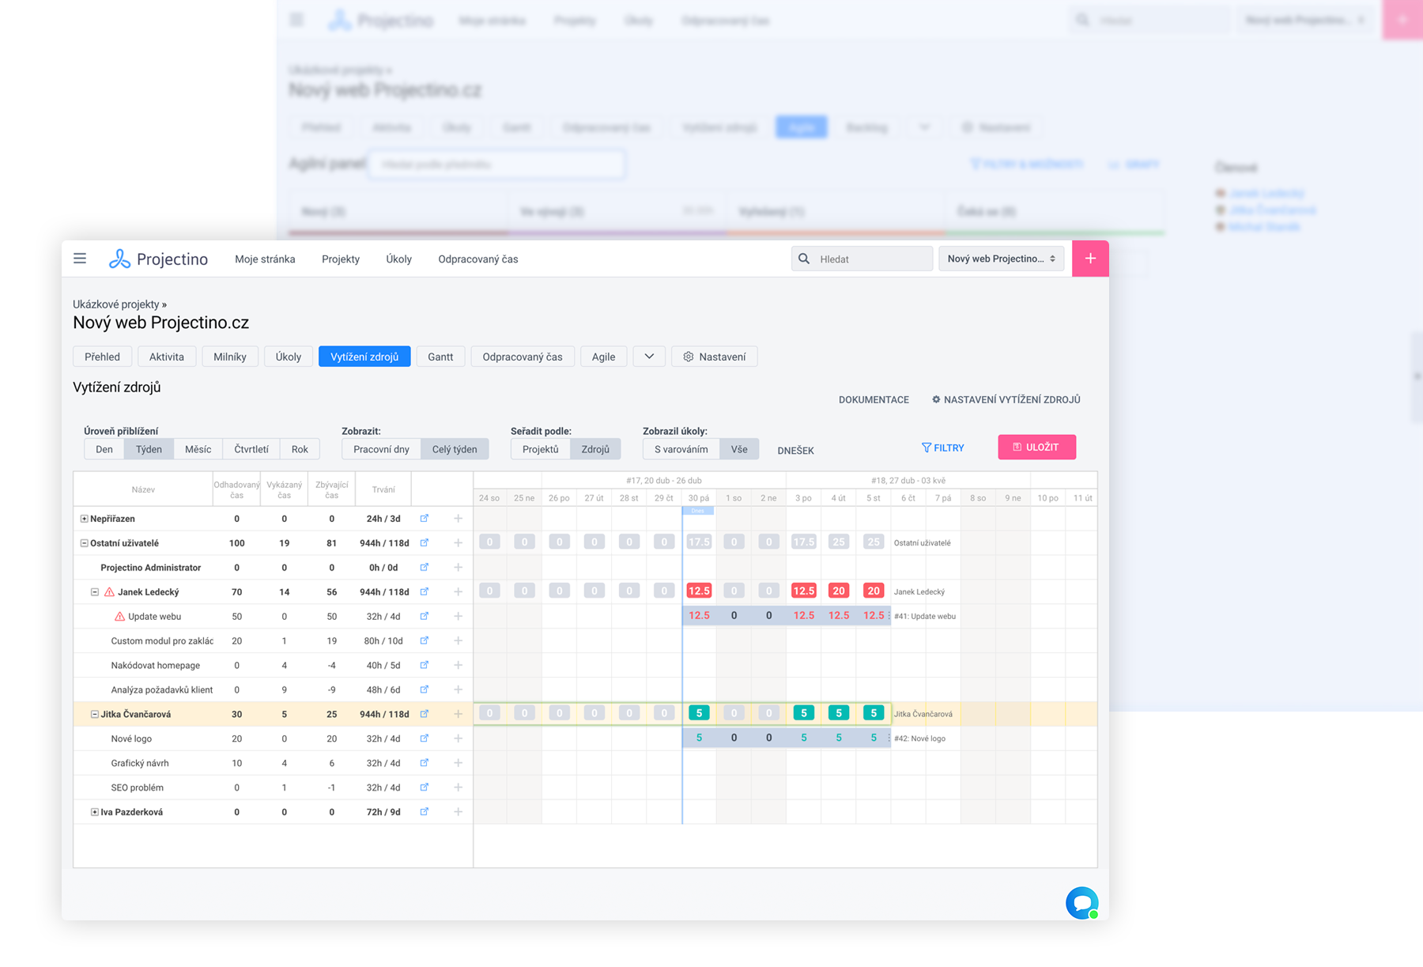
Task: Open Odpracovaný čas in top navigation
Action: coord(478,259)
